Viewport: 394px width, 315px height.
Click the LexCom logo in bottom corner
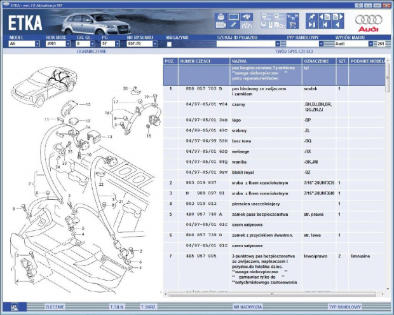pyautogui.click(x=14, y=307)
